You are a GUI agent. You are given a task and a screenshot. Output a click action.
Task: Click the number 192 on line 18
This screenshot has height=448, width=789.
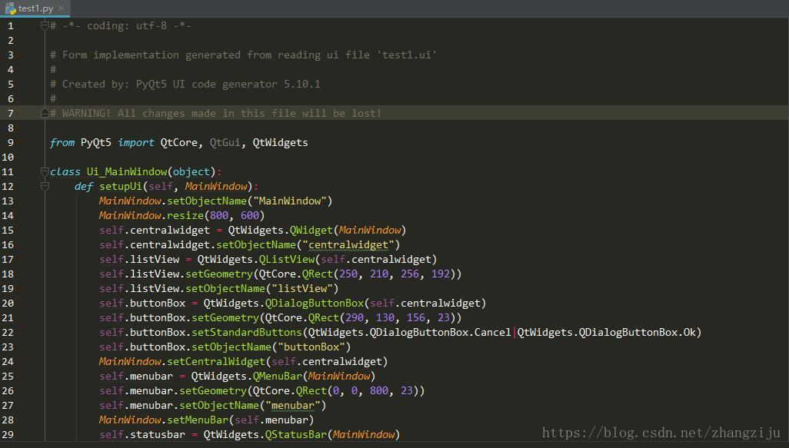441,274
